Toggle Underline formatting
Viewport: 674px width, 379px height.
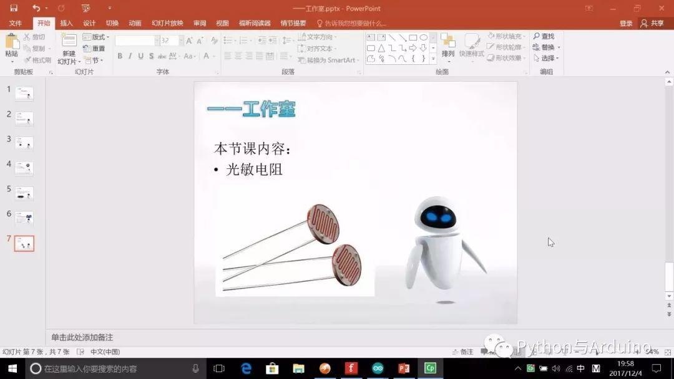click(140, 56)
